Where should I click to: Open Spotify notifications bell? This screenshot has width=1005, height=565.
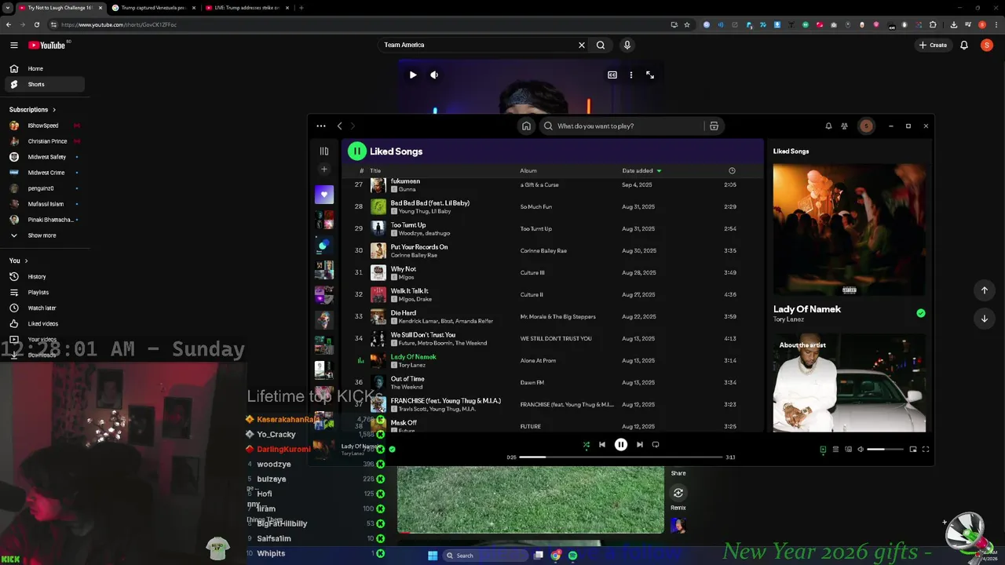coord(828,126)
